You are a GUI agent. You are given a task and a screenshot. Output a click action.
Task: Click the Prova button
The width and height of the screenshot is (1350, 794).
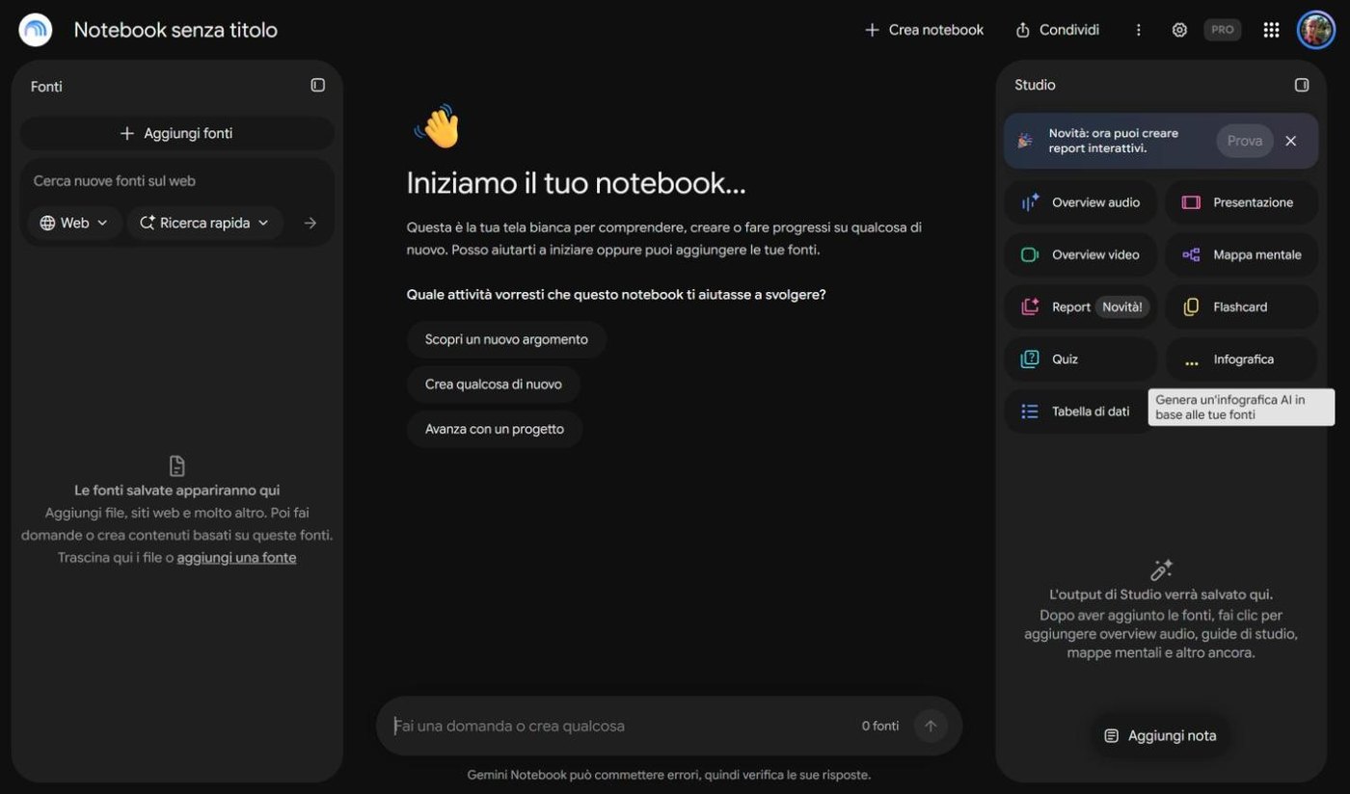(x=1245, y=141)
